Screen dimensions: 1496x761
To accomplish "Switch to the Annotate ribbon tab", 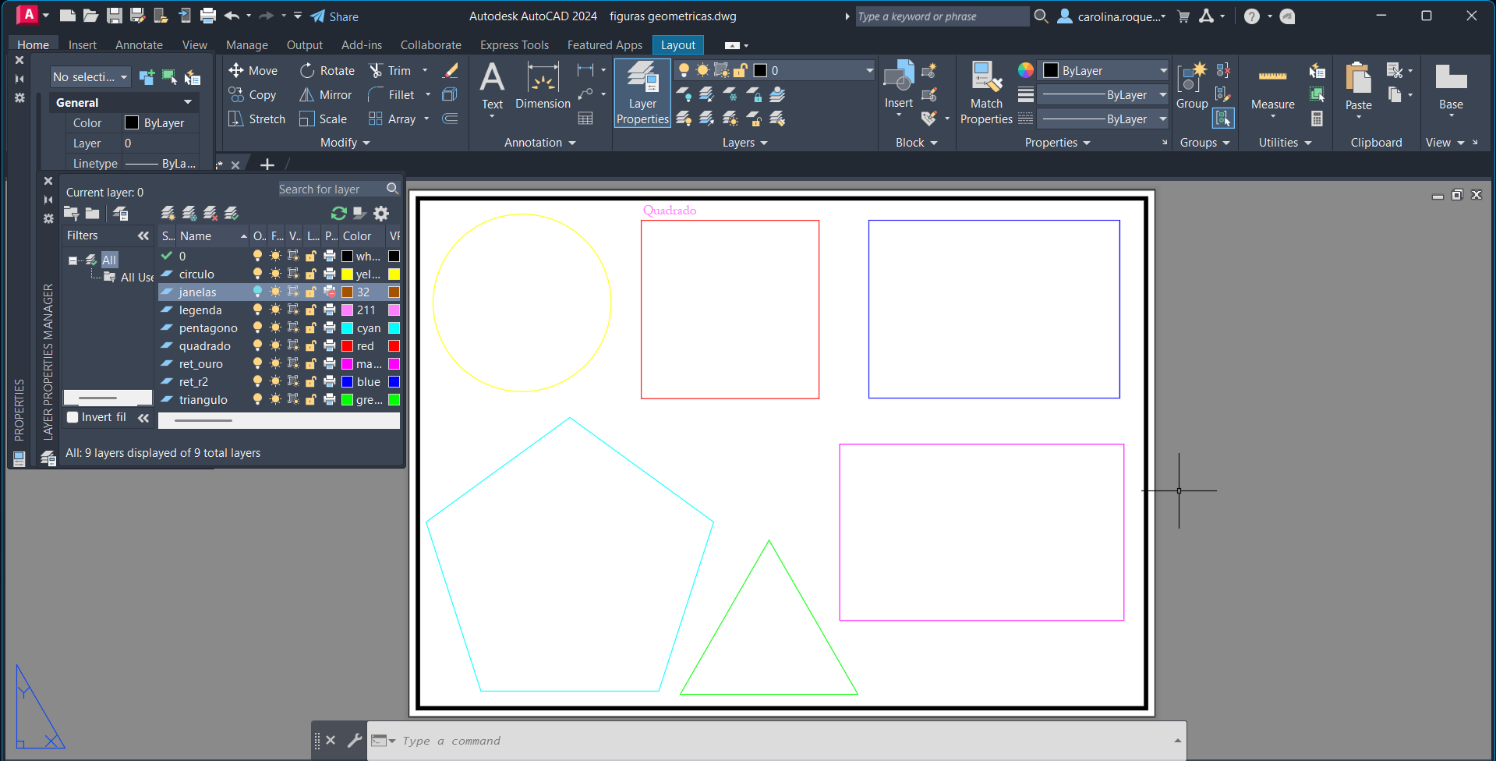I will (x=139, y=45).
